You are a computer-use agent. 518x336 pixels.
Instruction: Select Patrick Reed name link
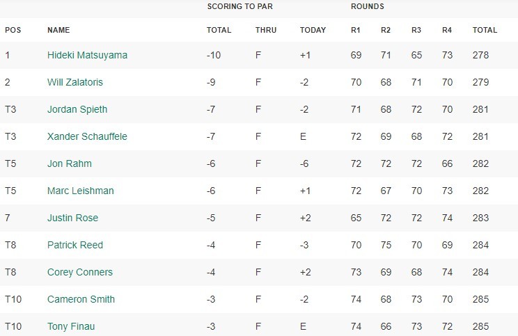75,245
